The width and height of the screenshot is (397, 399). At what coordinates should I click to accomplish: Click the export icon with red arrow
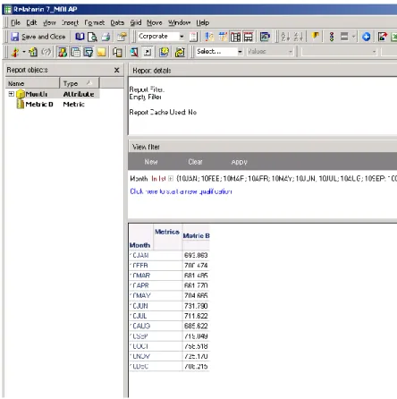[x=382, y=37]
